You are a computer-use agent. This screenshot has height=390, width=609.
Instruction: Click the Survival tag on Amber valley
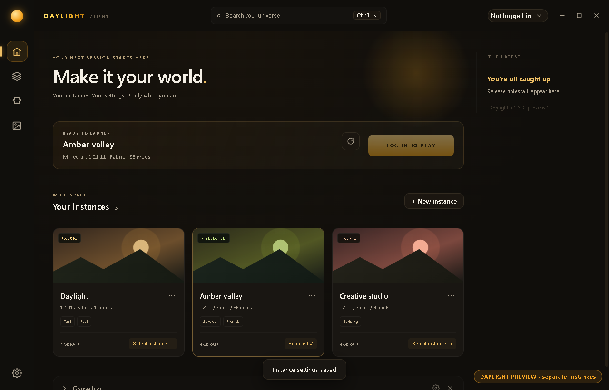pos(210,322)
